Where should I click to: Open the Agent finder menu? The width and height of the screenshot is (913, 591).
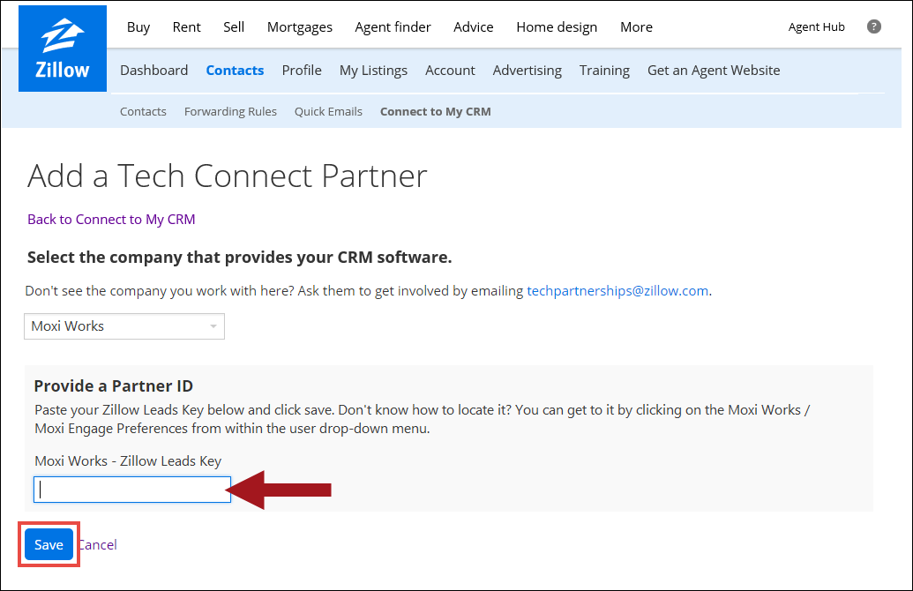pyautogui.click(x=393, y=26)
